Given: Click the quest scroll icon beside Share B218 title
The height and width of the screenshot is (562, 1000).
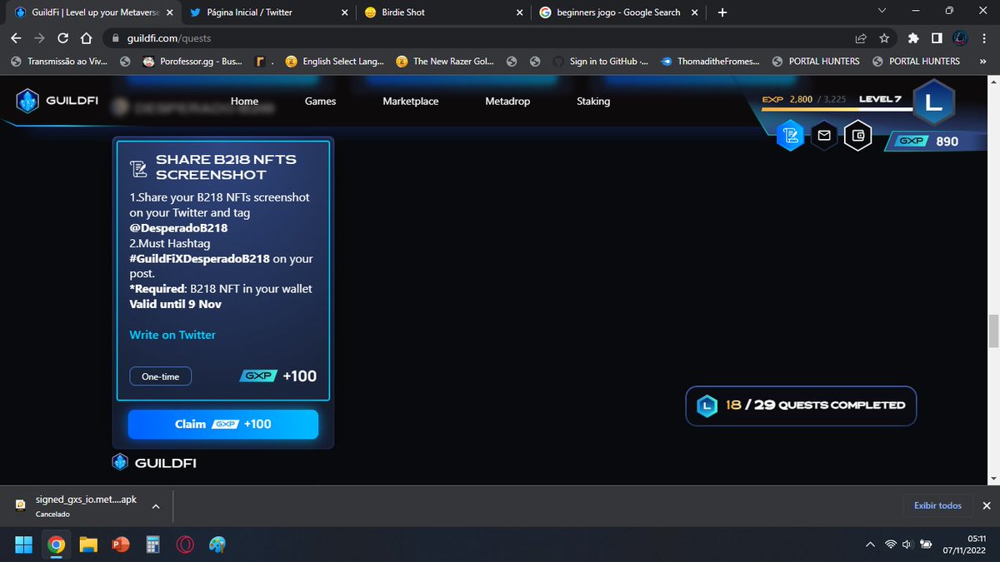Looking at the screenshot, I should pyautogui.click(x=138, y=167).
